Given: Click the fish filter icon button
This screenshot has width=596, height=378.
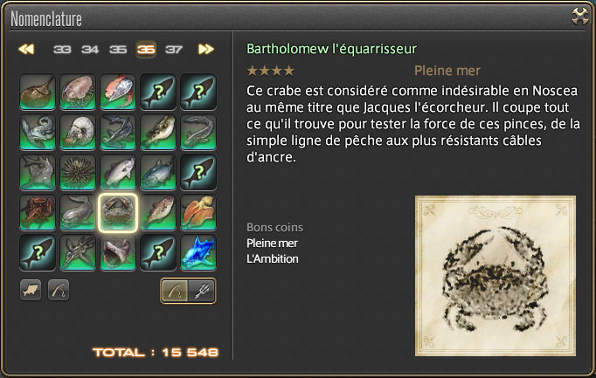Looking at the screenshot, I should (x=31, y=291).
